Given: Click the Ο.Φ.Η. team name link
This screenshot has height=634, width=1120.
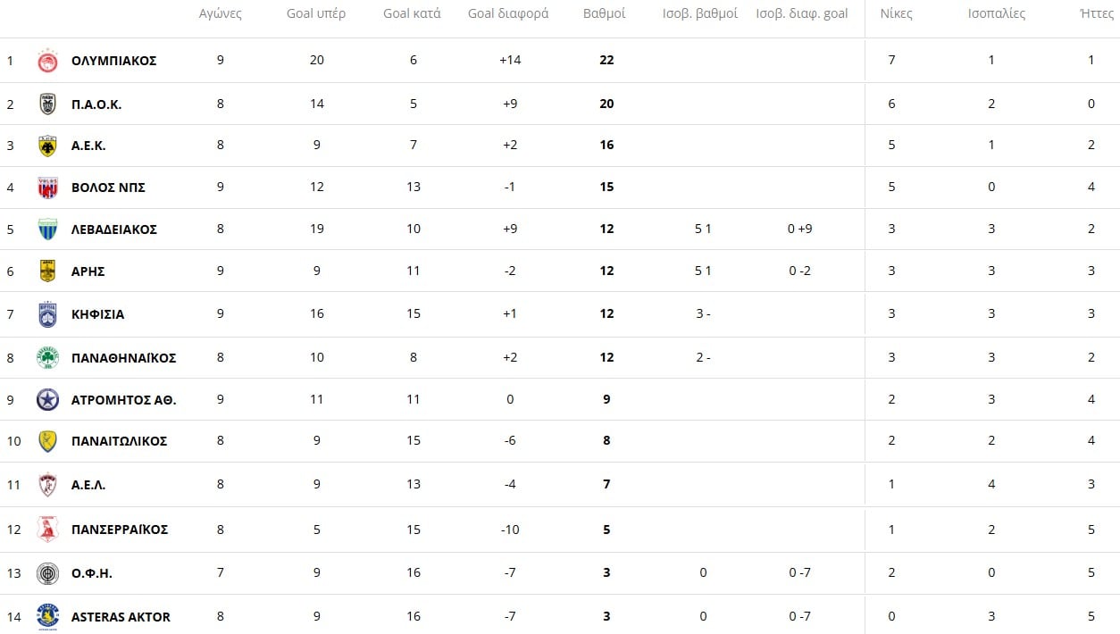Looking at the screenshot, I should 92,573.
